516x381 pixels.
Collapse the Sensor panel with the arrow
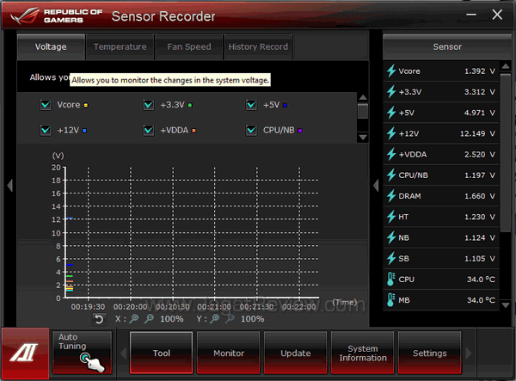[375, 186]
